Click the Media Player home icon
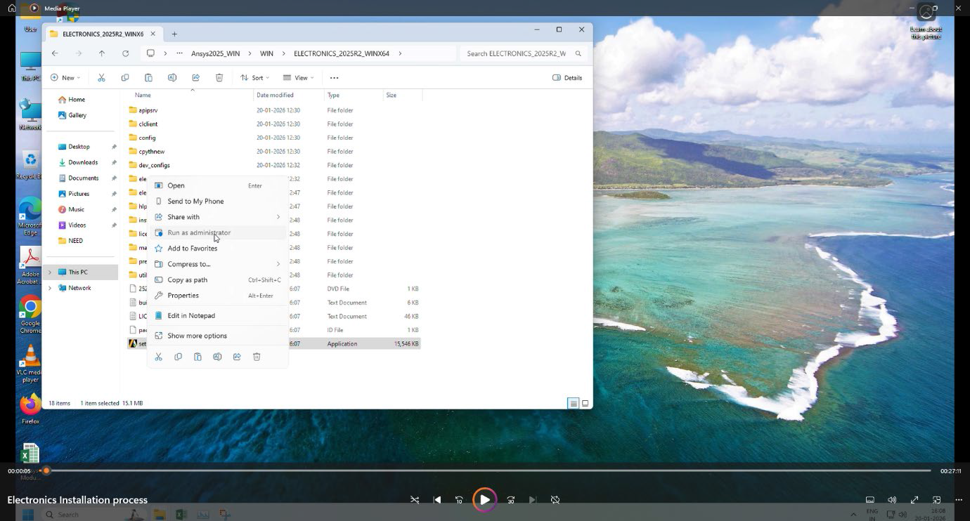The height and width of the screenshot is (521, 970). click(12, 8)
